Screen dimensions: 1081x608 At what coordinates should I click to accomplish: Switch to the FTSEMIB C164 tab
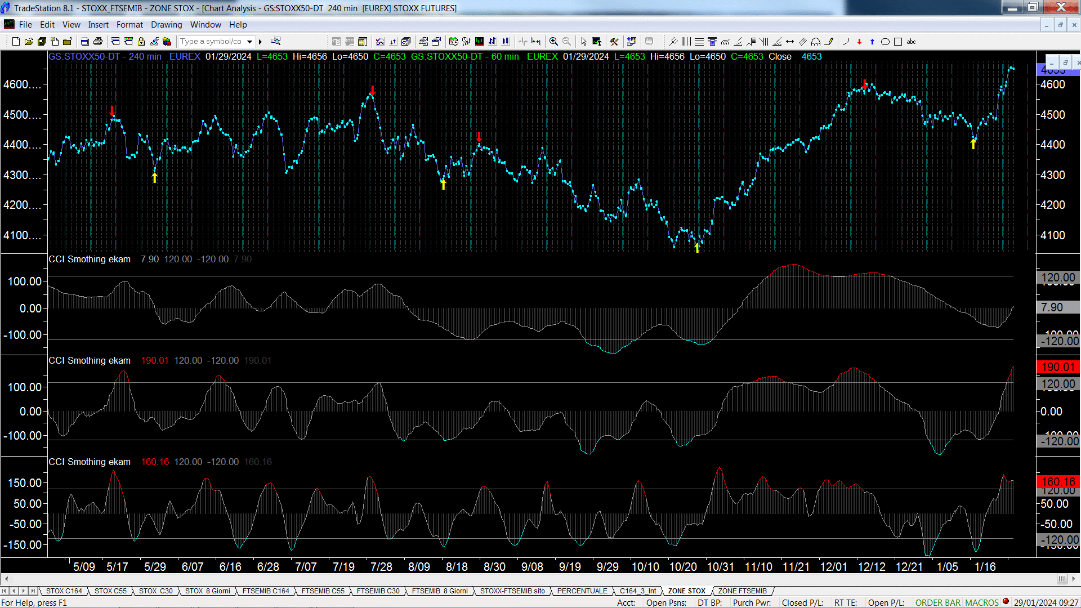[266, 591]
